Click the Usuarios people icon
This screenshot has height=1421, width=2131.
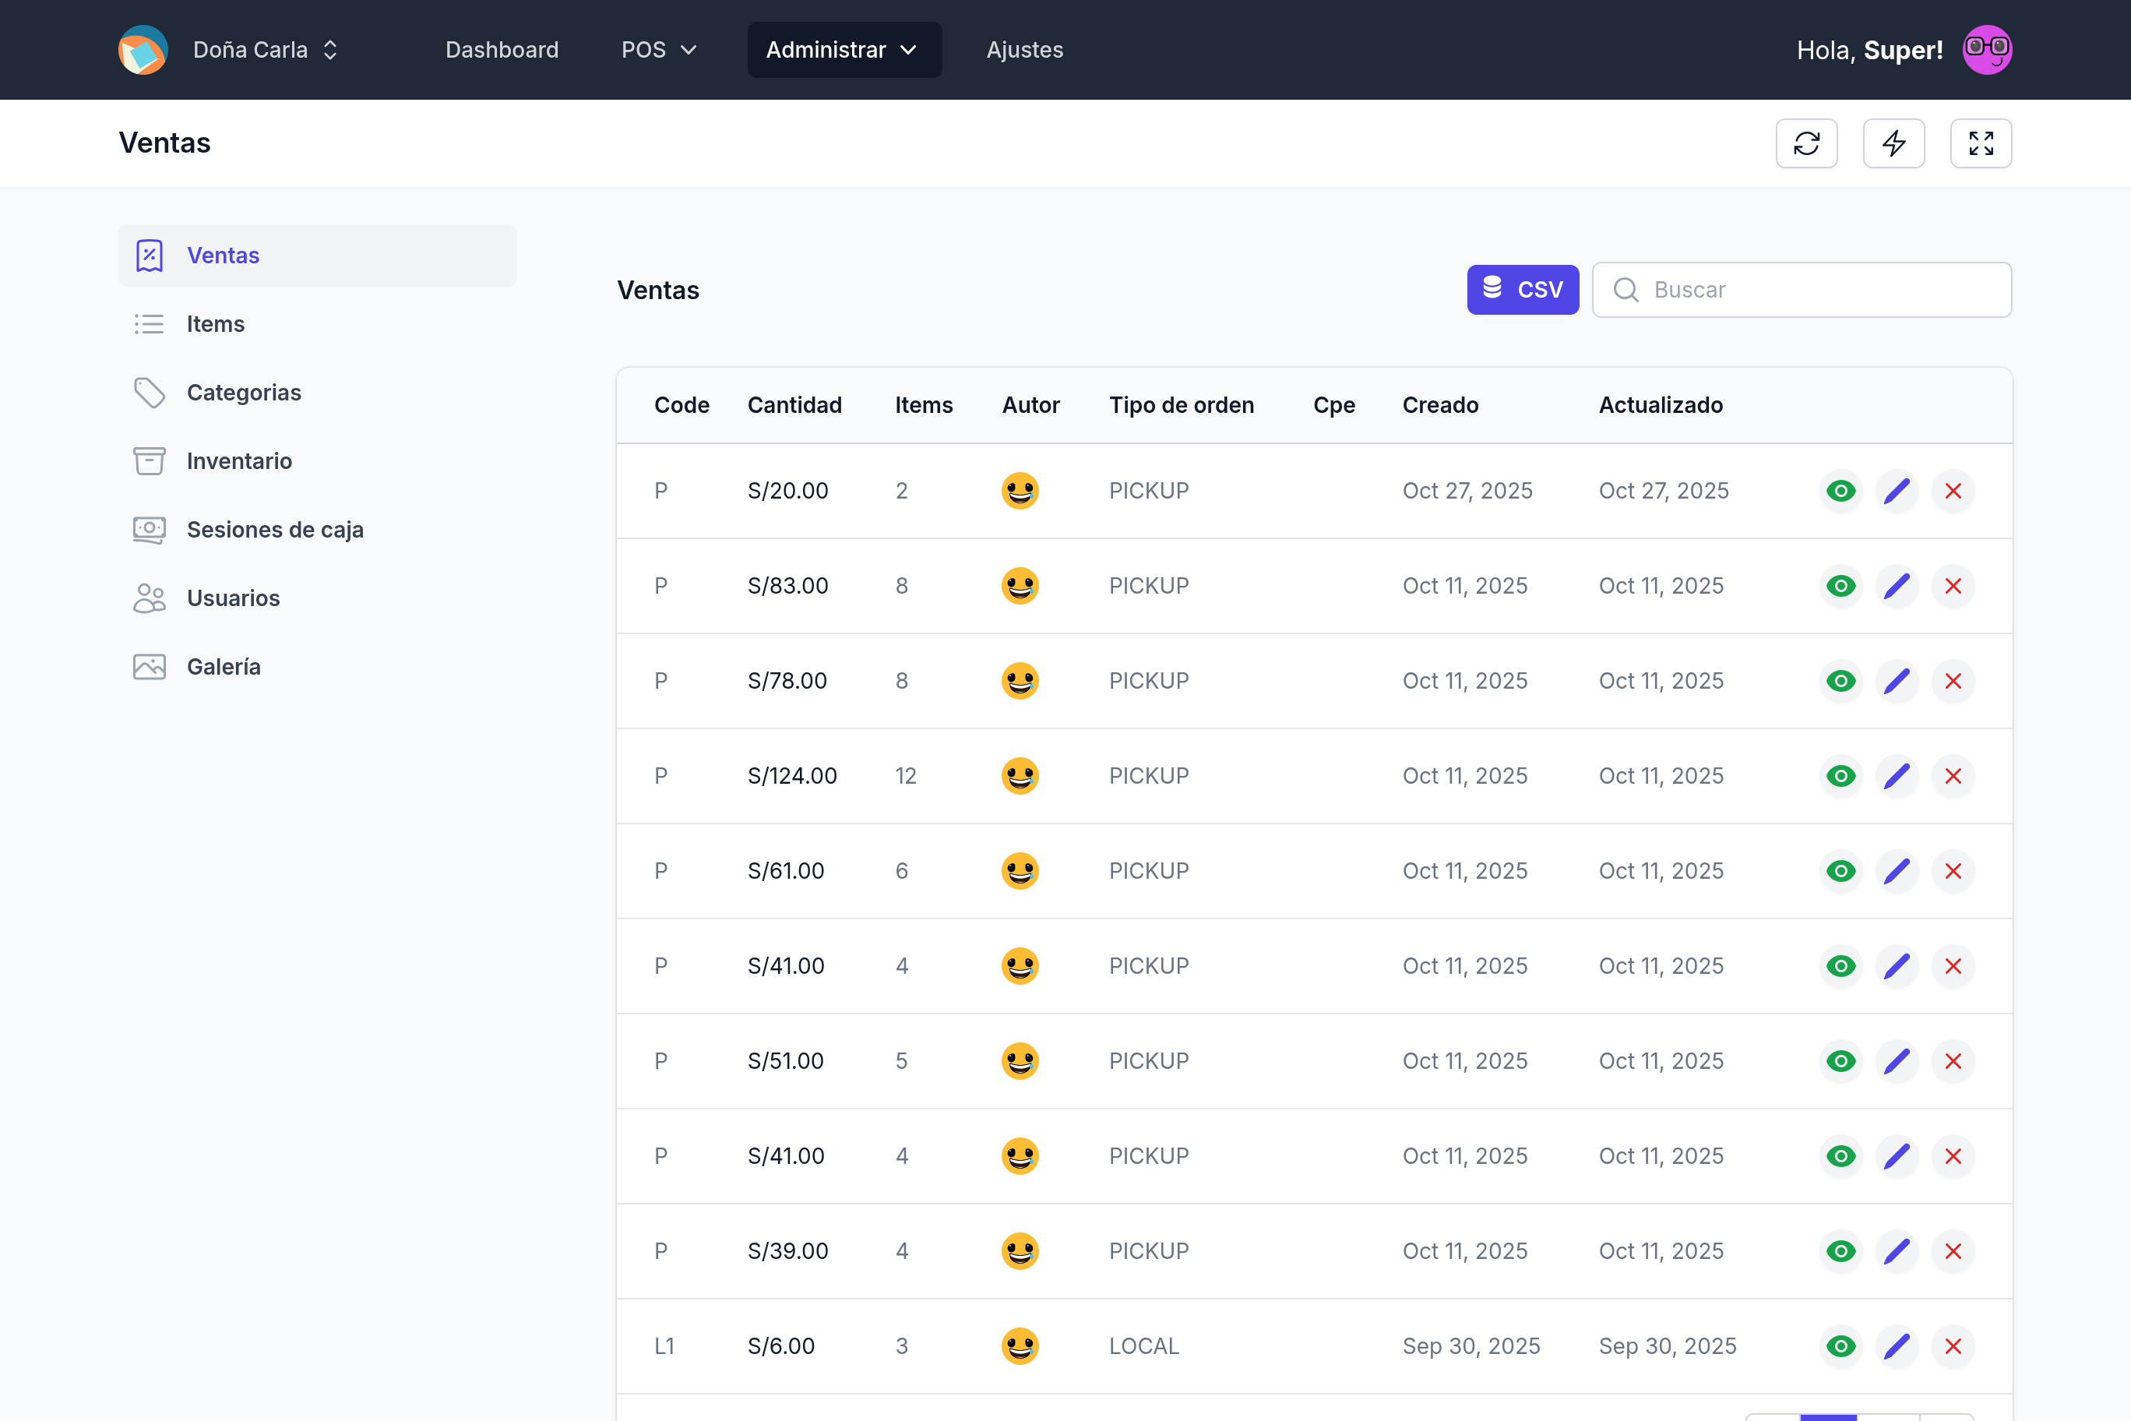click(150, 598)
